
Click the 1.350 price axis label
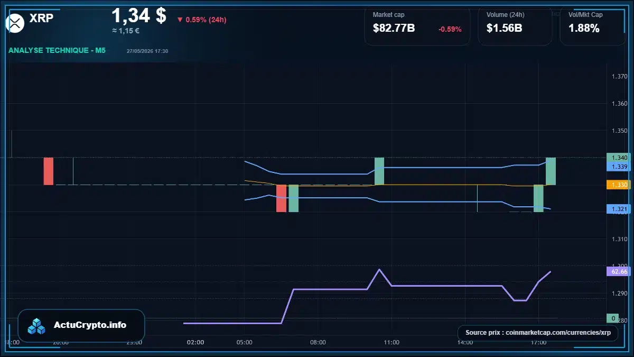619,131
